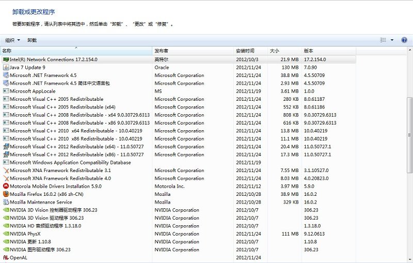Click the Visual C++ 2012 Redistributable (x64) icon
The image size is (413, 263).
[6, 147]
